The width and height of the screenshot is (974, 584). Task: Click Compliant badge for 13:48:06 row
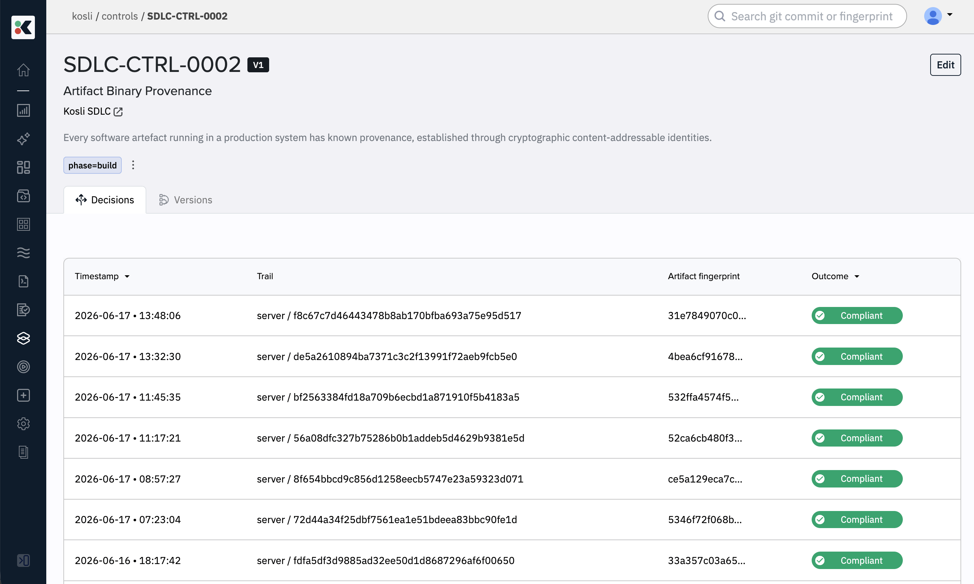pos(857,316)
